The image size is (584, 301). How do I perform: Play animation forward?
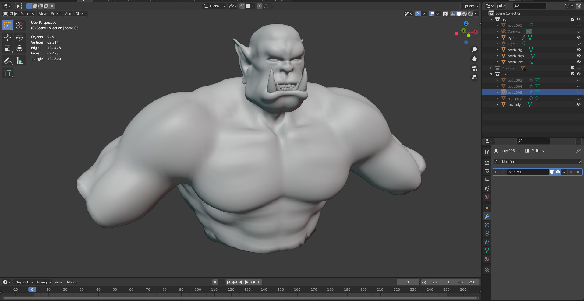tap(247, 282)
